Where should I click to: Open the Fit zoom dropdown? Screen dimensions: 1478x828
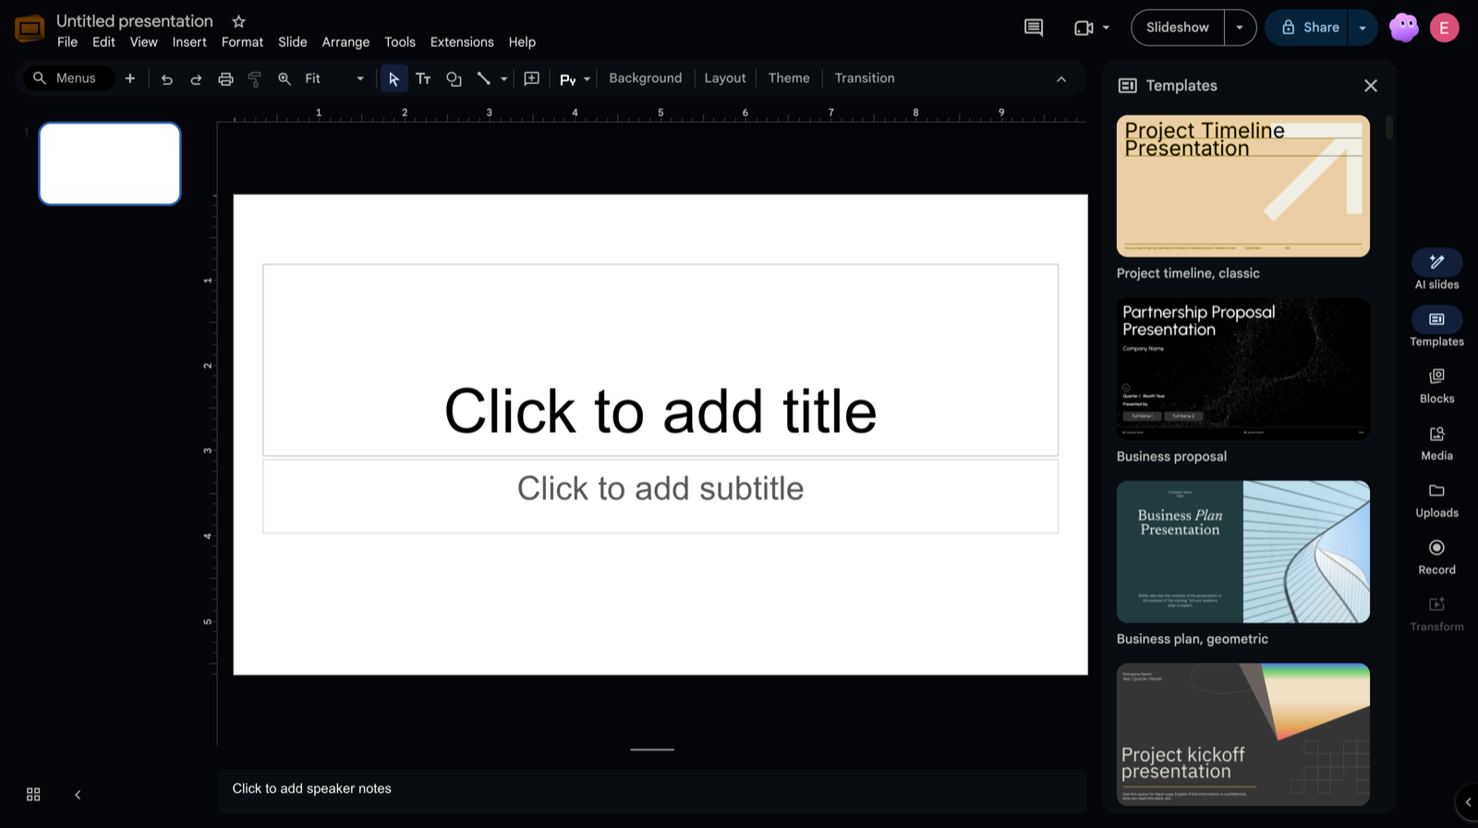334,79
